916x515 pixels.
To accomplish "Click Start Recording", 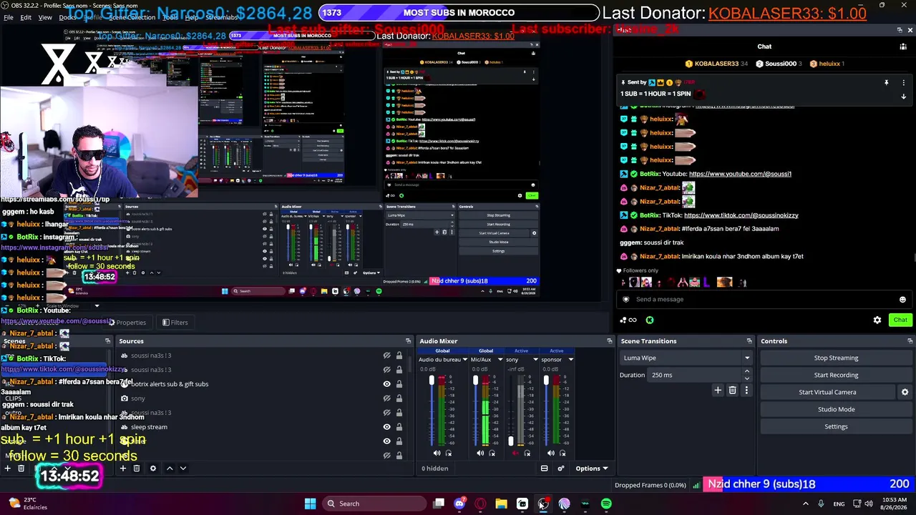I will [836, 375].
